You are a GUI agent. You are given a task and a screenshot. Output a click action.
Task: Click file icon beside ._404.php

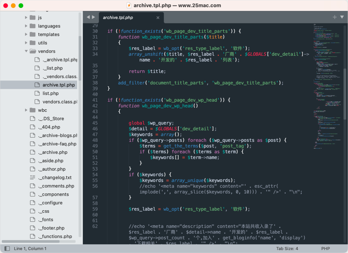[33, 127]
